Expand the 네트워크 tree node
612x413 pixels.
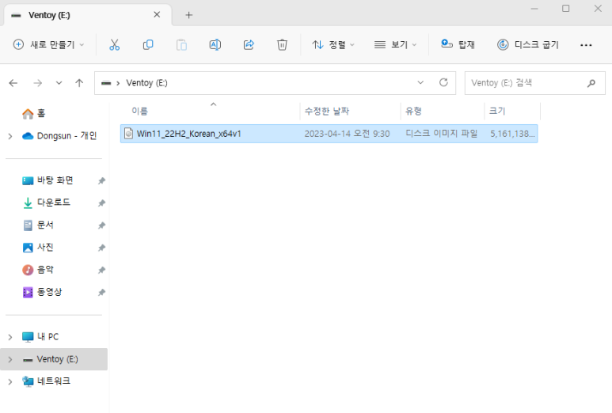pyautogui.click(x=10, y=381)
